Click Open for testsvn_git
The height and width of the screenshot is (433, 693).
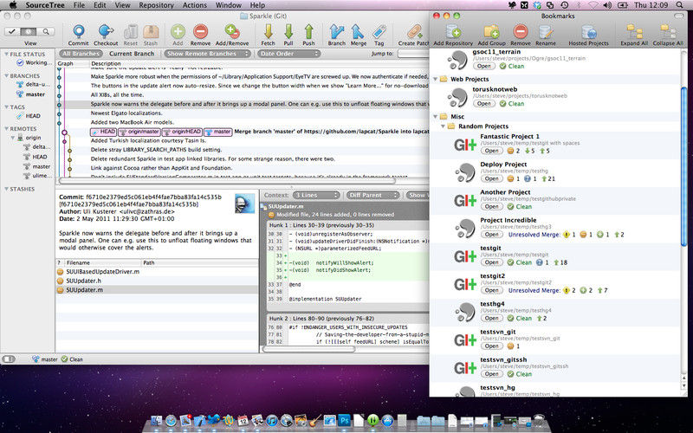491,346
